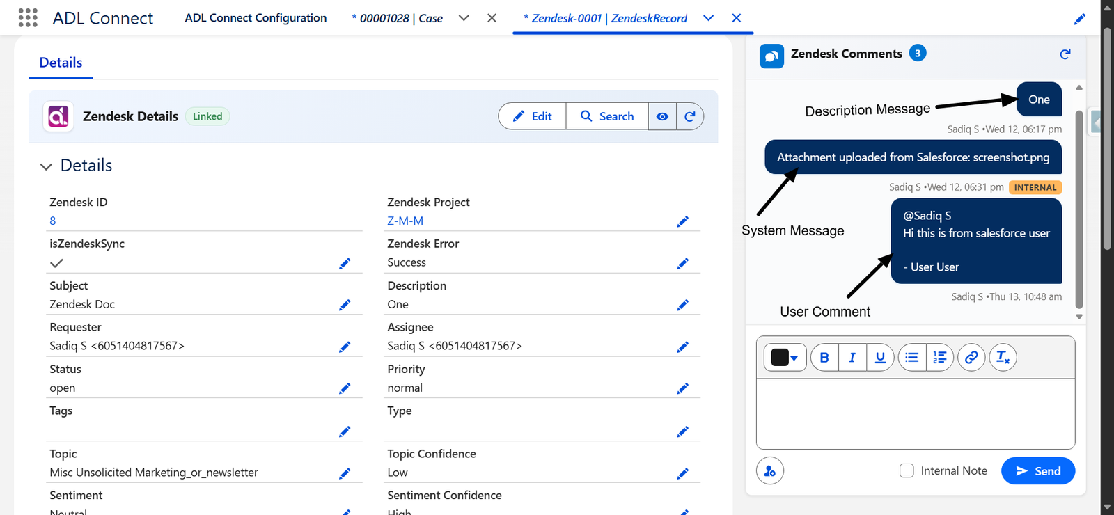
Task: Check the Internal Note checkbox
Action: pos(907,470)
